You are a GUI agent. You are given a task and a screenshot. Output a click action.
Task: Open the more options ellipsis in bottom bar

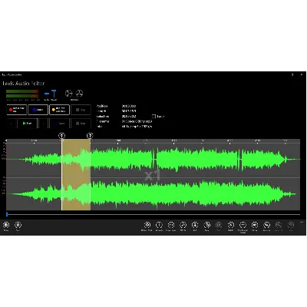[x=302, y=222]
